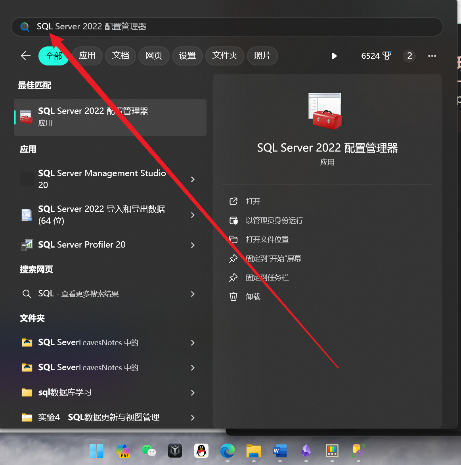This screenshot has width=461, height=465.
Task: Open the circular badge showing 2
Action: click(x=409, y=56)
